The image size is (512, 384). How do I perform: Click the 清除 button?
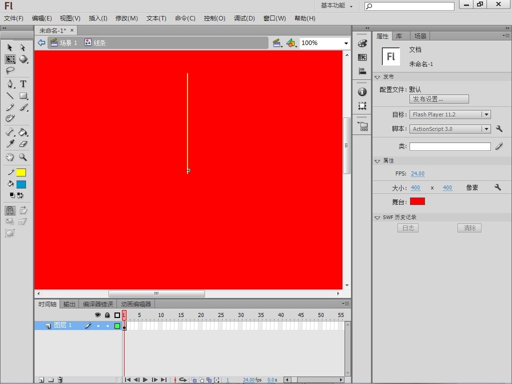[x=469, y=228]
